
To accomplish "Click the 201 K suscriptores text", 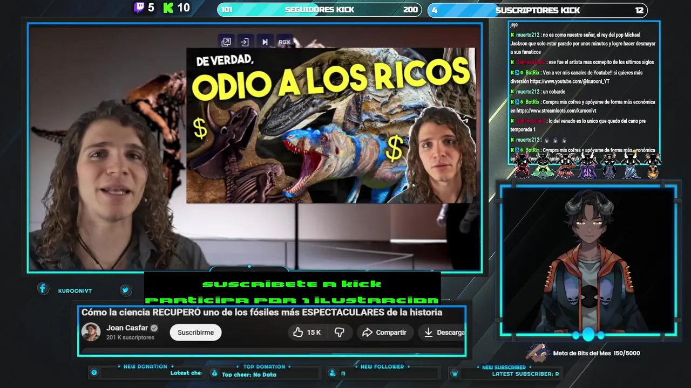I will (x=130, y=337).
